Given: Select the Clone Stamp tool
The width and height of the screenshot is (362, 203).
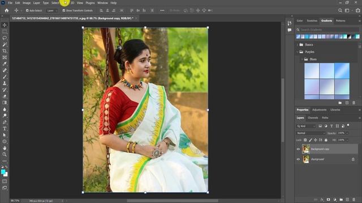Looking at the screenshot, I should tap(5, 83).
